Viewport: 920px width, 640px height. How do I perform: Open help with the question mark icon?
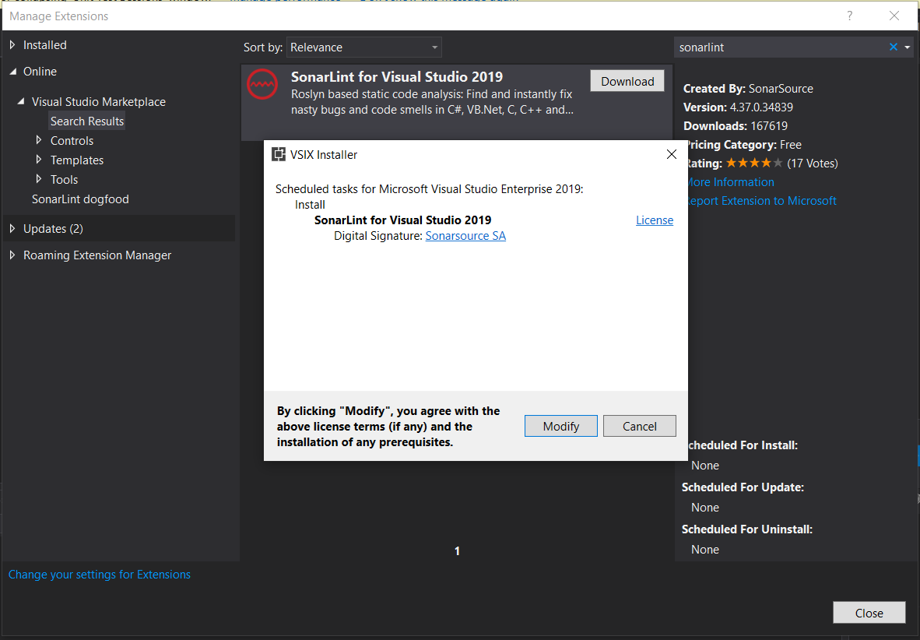[850, 16]
